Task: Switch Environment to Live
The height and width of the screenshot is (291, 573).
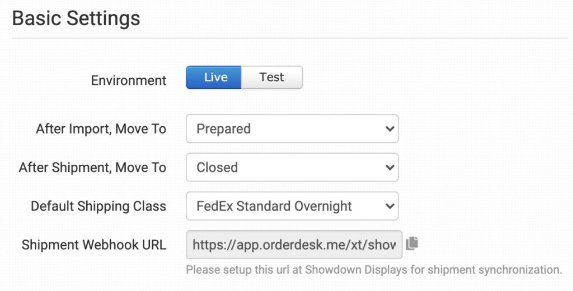Action: click(214, 78)
